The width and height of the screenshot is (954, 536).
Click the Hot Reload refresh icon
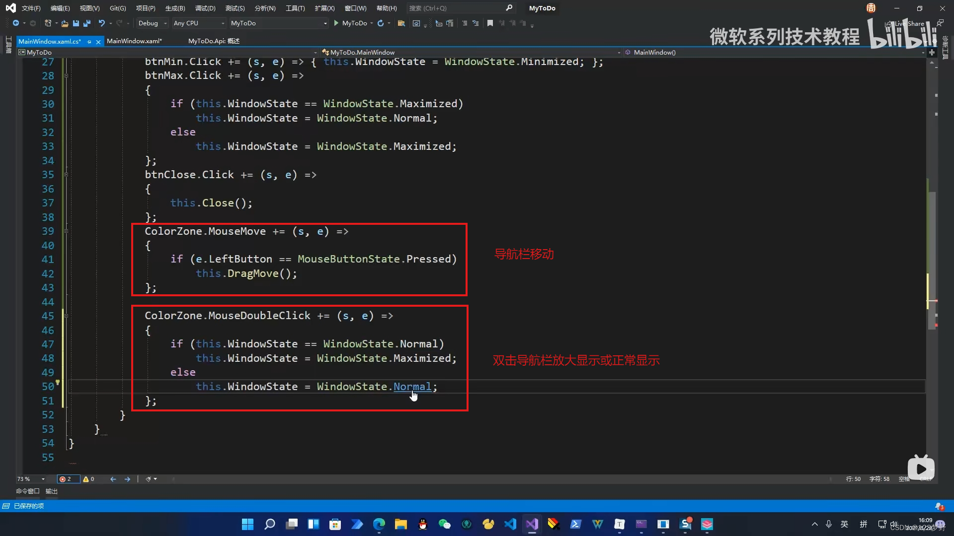click(x=381, y=23)
